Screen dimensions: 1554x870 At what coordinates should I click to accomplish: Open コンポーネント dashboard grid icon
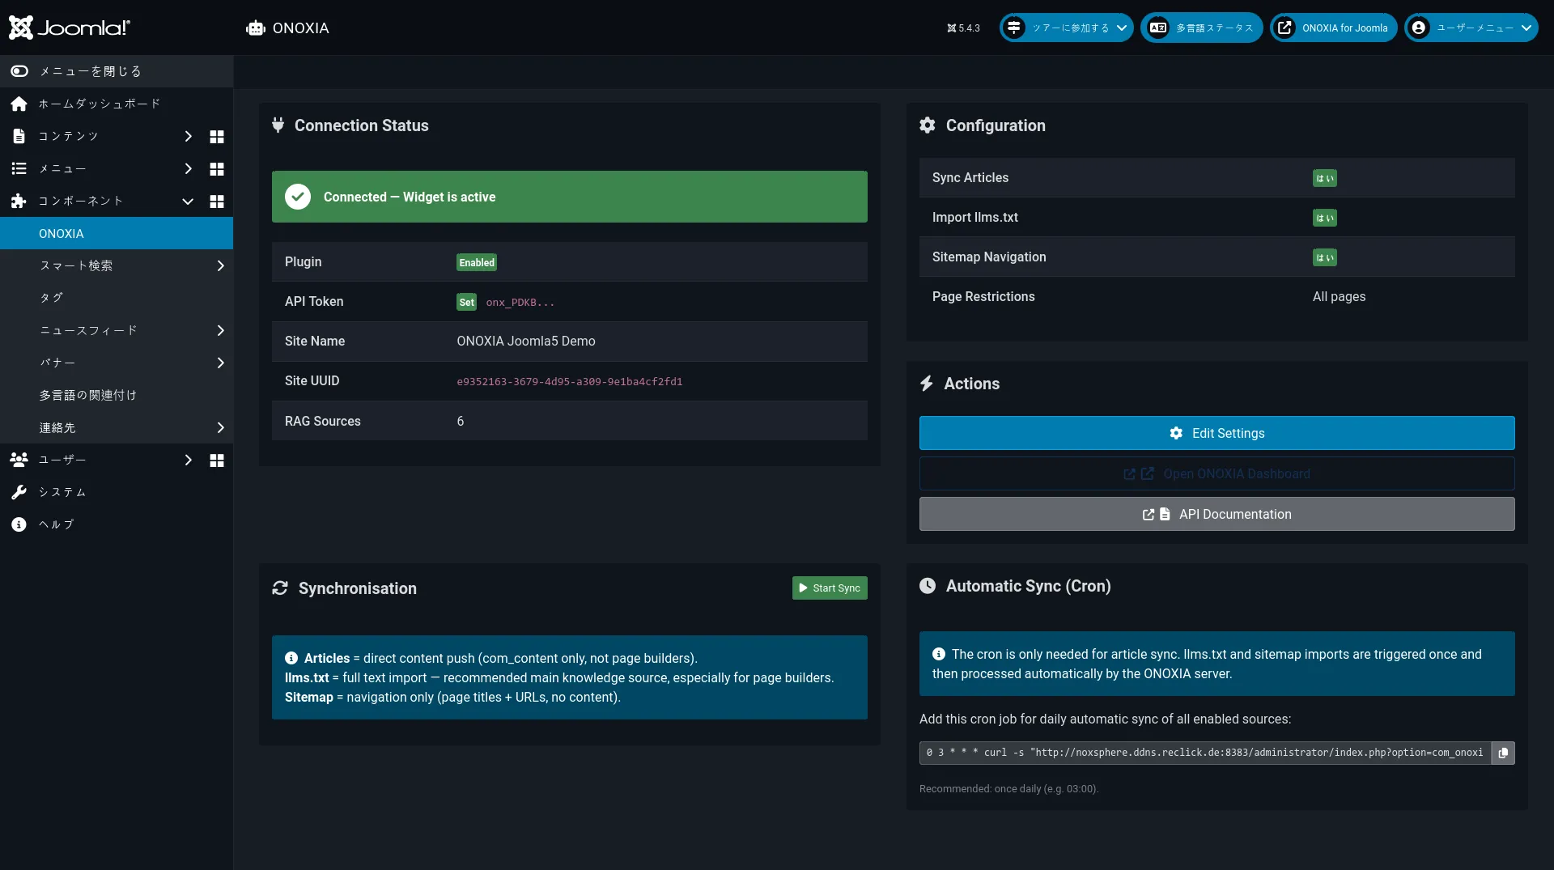click(x=217, y=202)
